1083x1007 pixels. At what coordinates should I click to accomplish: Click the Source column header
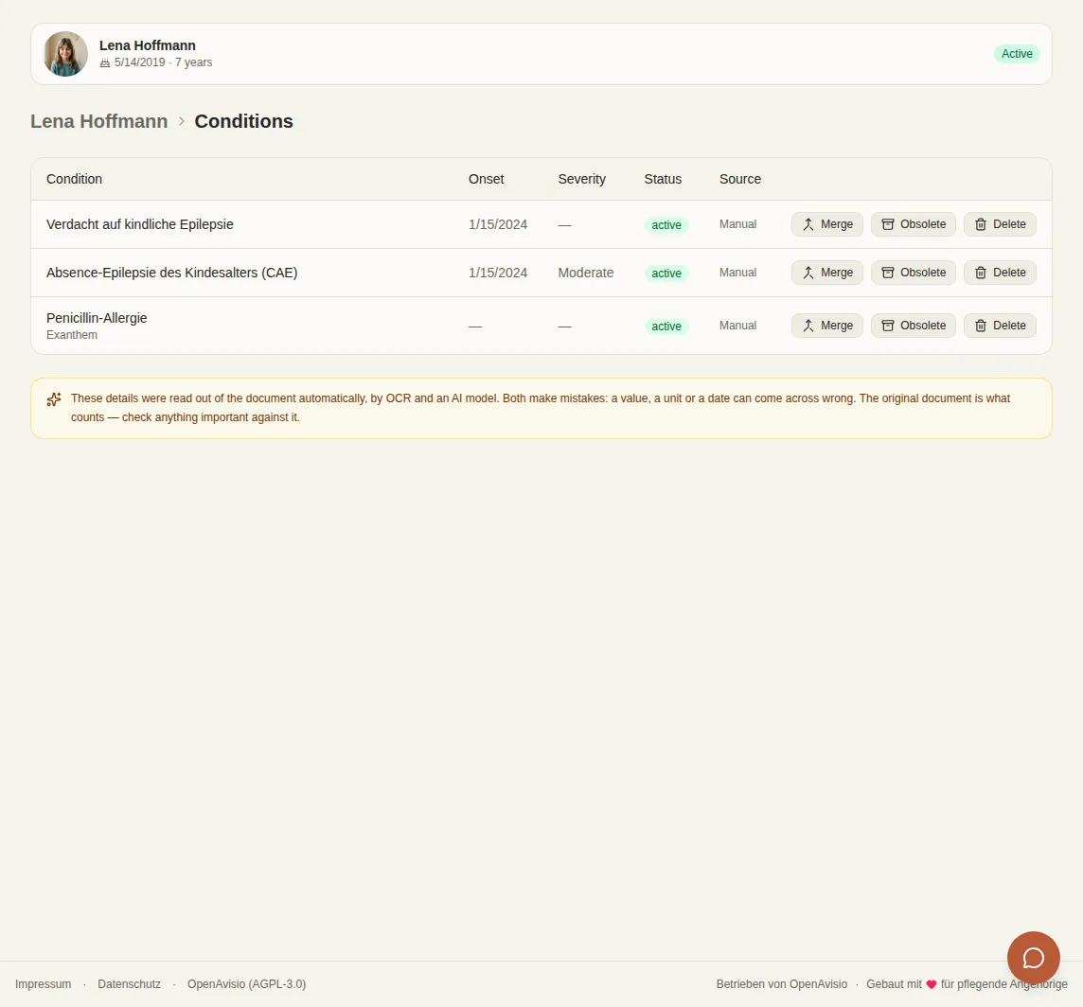[740, 179]
